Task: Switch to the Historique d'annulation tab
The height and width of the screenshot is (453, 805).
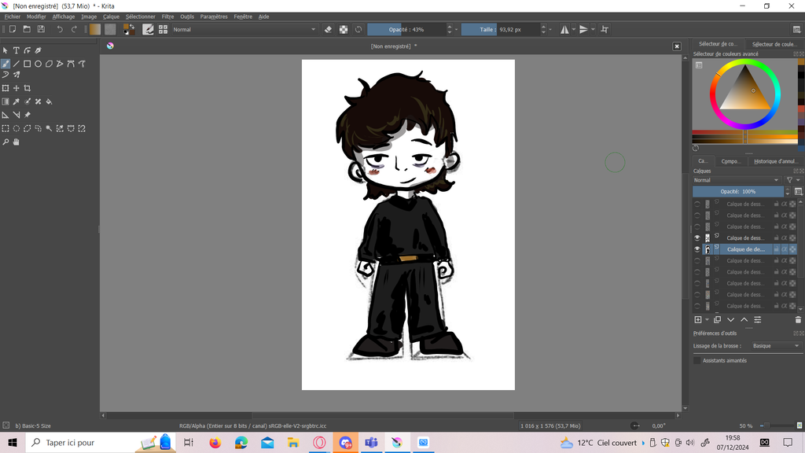Action: coord(775,161)
